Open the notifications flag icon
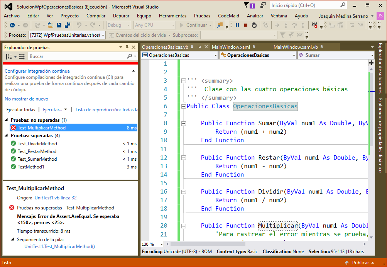387x267 pixels. (249, 5)
